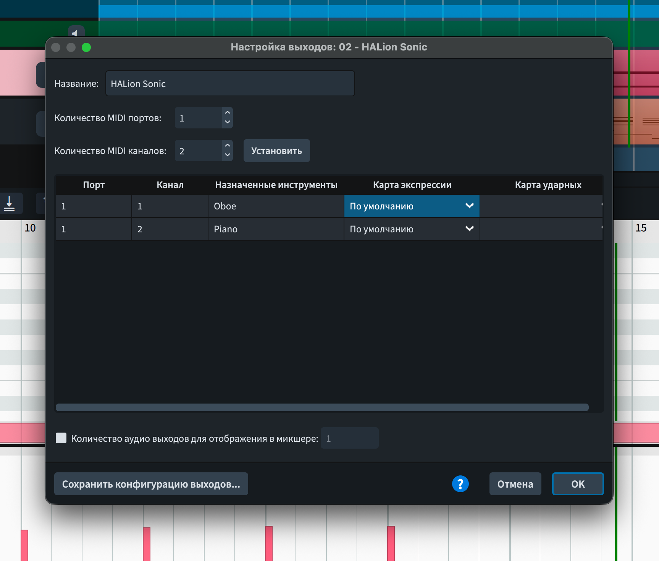Click the green zoom button of the dialog
The height and width of the screenshot is (561, 659).
pos(86,47)
